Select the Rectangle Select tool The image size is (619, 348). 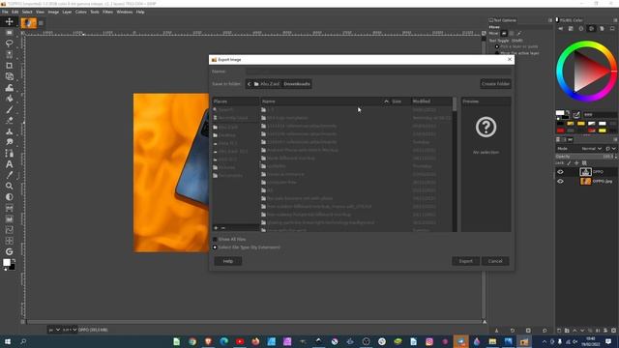[9, 33]
